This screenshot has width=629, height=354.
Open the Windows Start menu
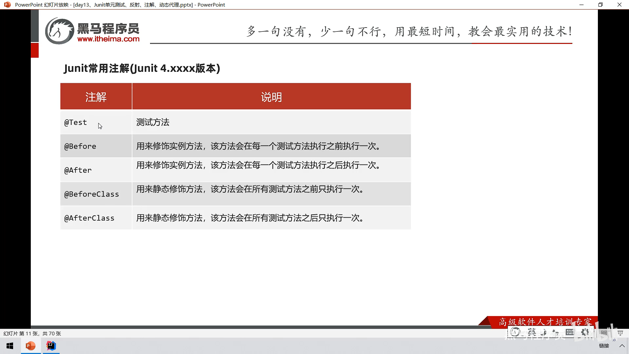(10, 346)
